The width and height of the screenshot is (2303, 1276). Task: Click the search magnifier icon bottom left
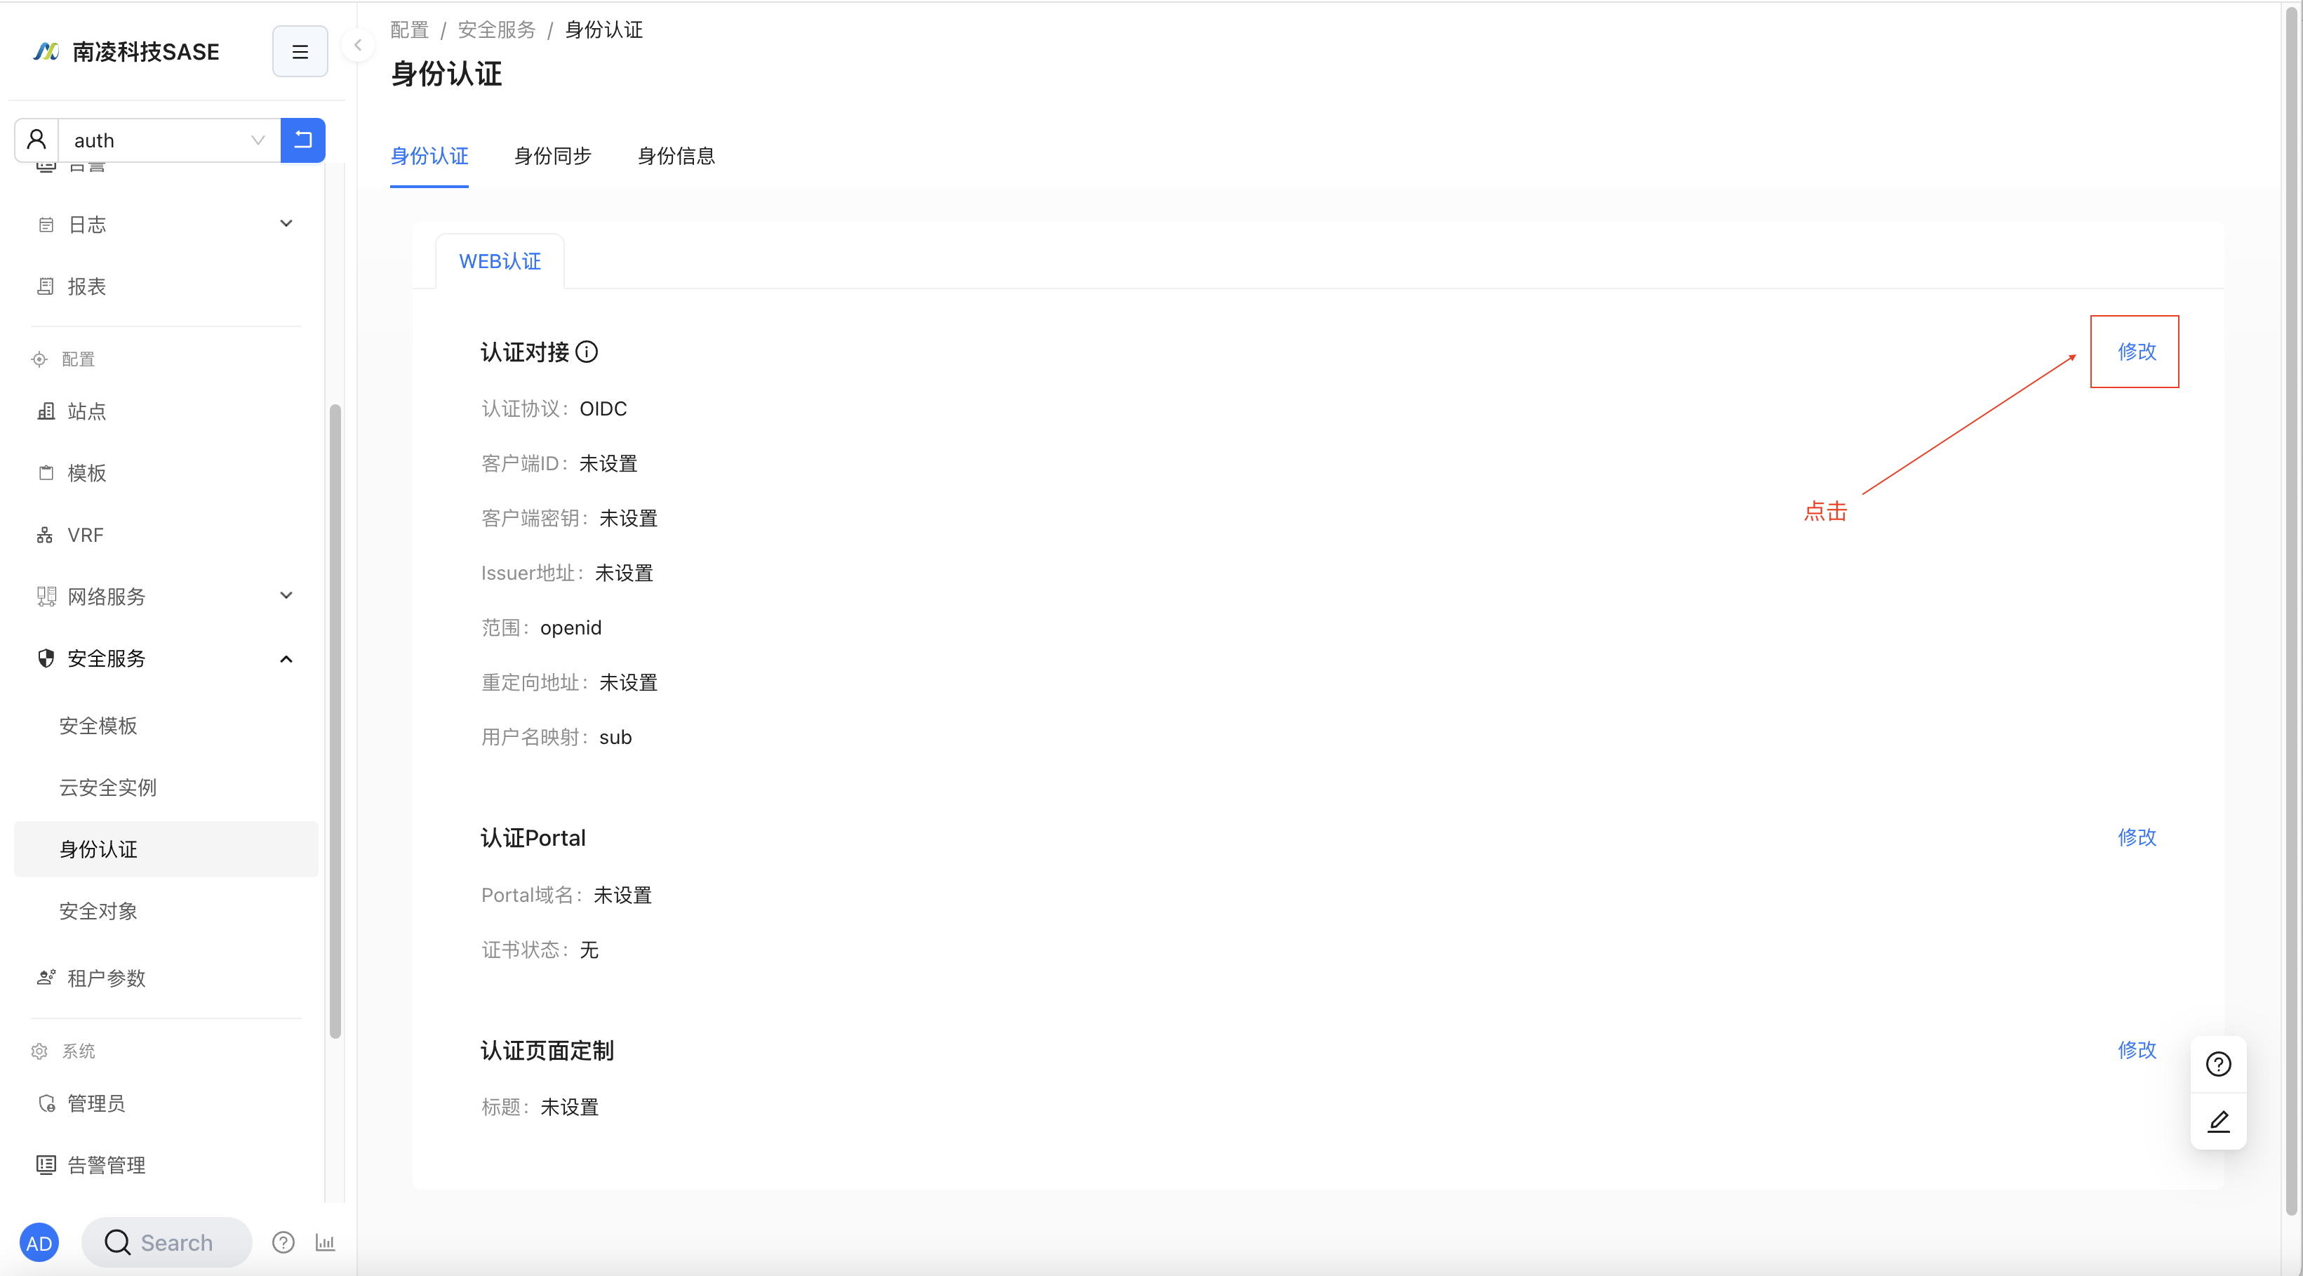click(x=118, y=1243)
